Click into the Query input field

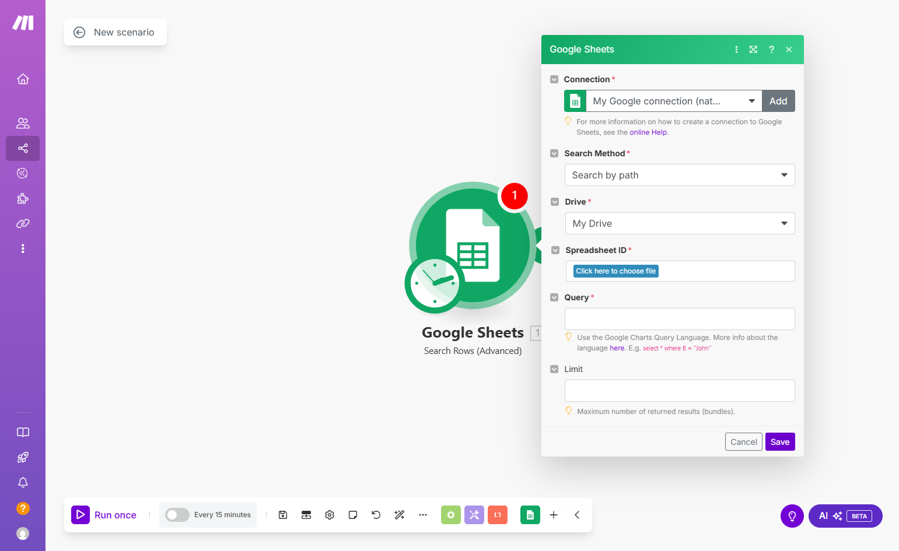(680, 319)
